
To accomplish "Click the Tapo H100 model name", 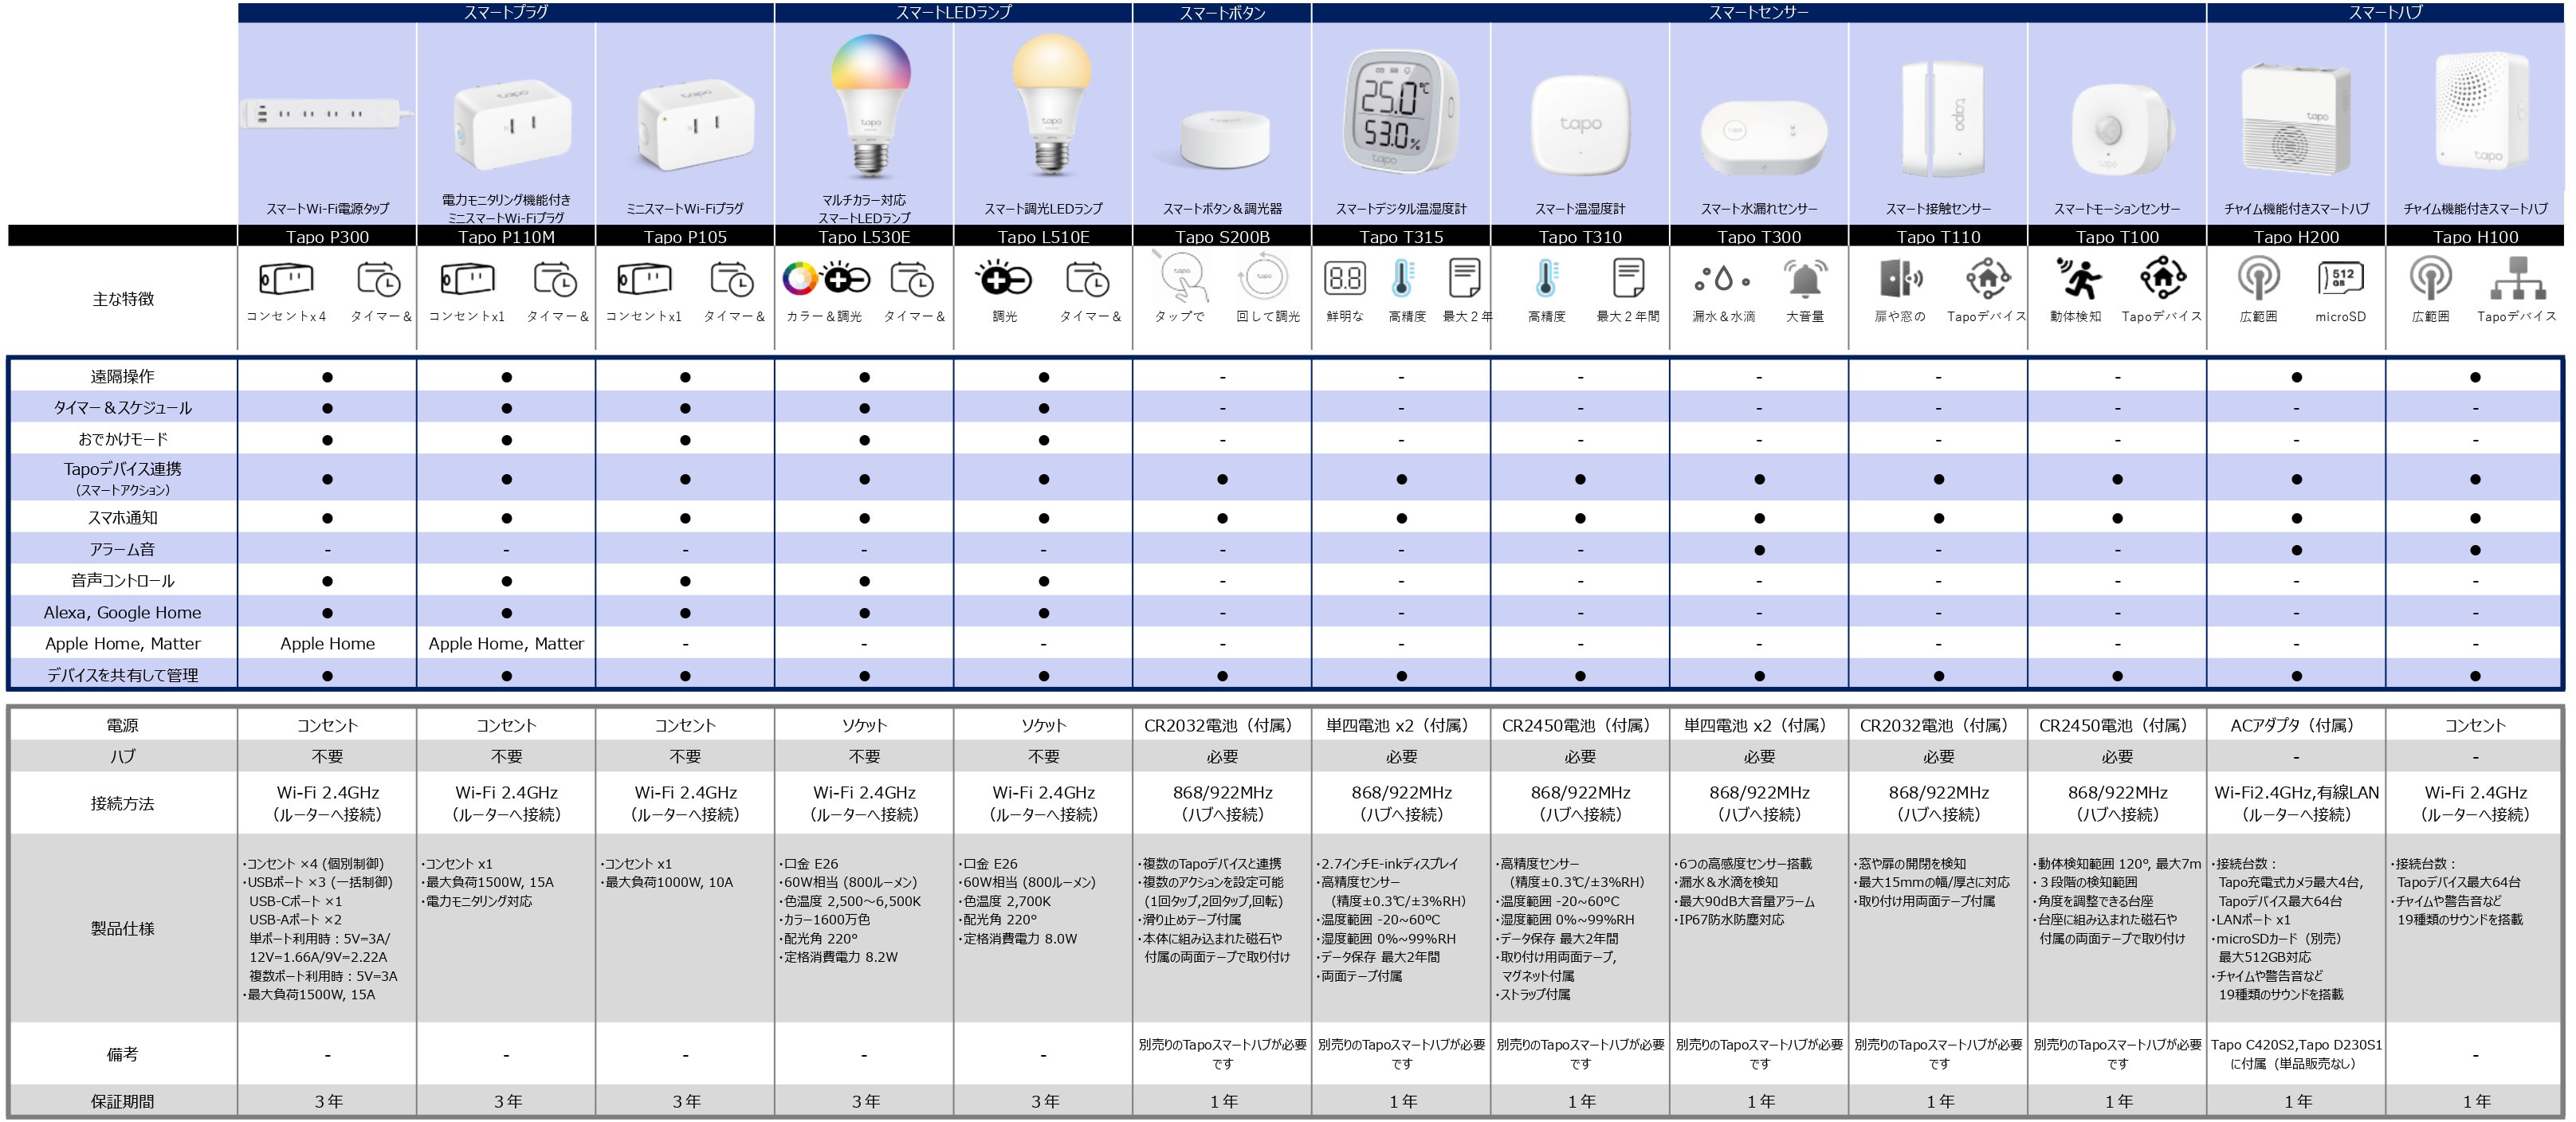I will coord(2475,237).
